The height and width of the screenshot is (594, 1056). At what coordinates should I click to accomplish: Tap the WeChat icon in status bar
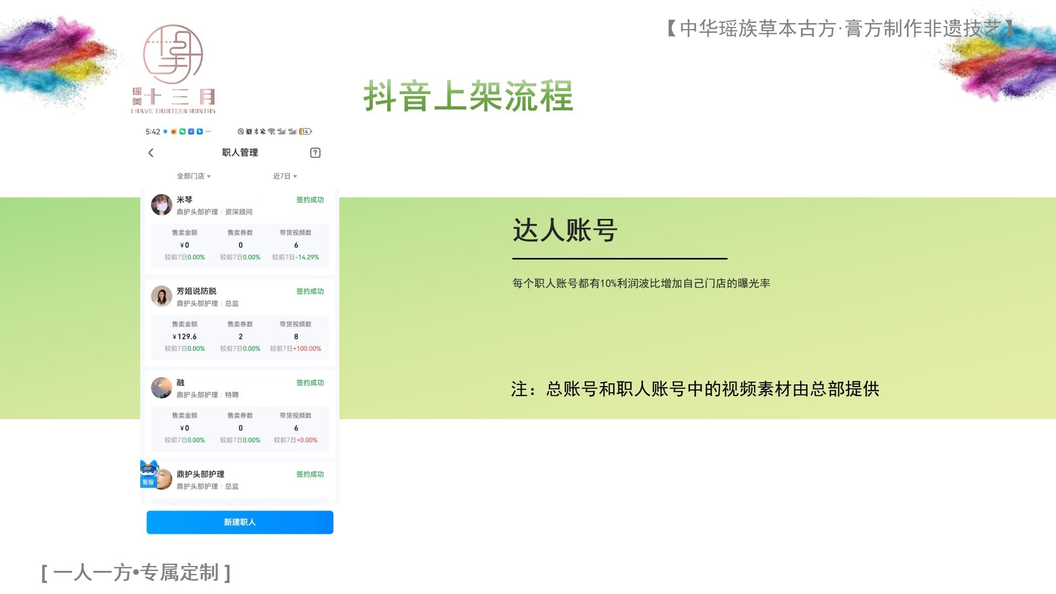183,132
